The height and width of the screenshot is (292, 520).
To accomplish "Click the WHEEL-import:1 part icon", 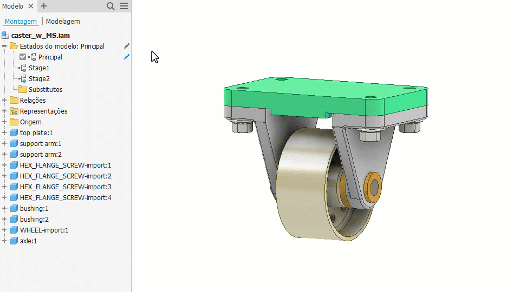I will tap(14, 230).
